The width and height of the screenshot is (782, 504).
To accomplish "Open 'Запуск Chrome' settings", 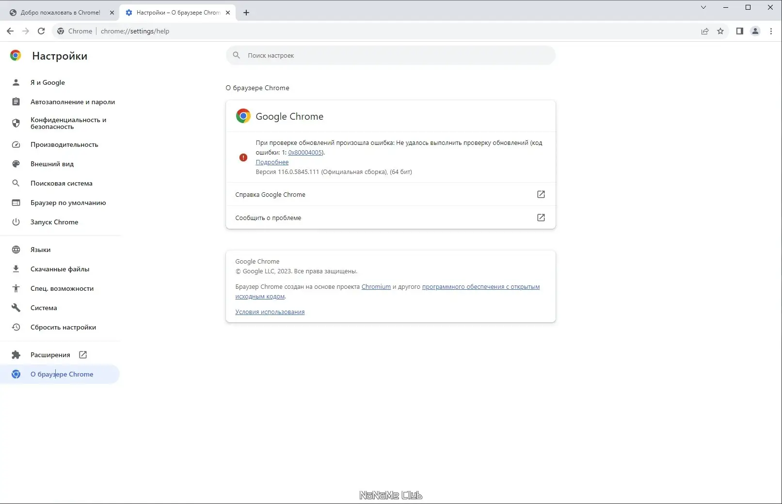I will point(60,222).
